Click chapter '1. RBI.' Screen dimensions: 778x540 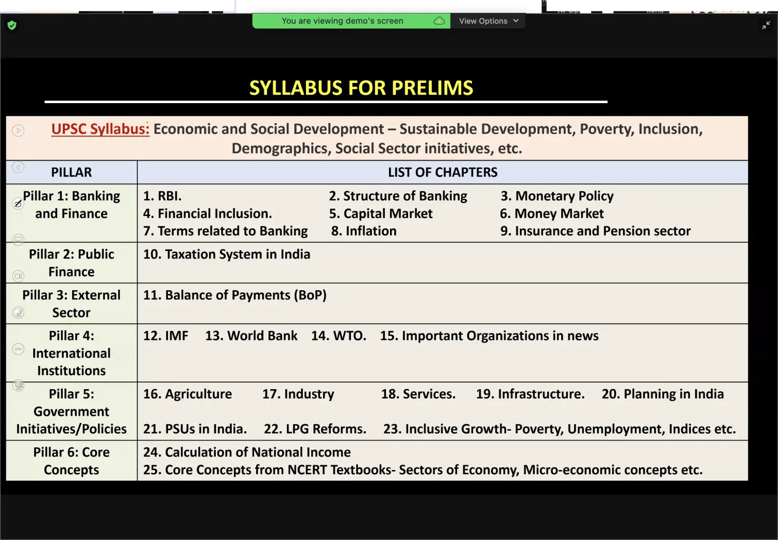click(162, 196)
